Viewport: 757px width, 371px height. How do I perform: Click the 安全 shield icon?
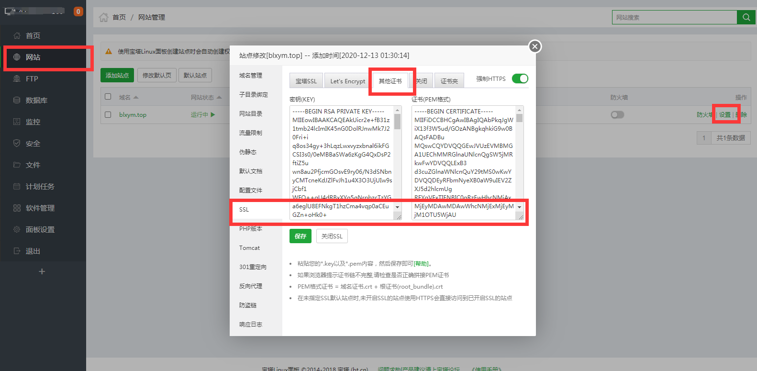[x=17, y=143]
